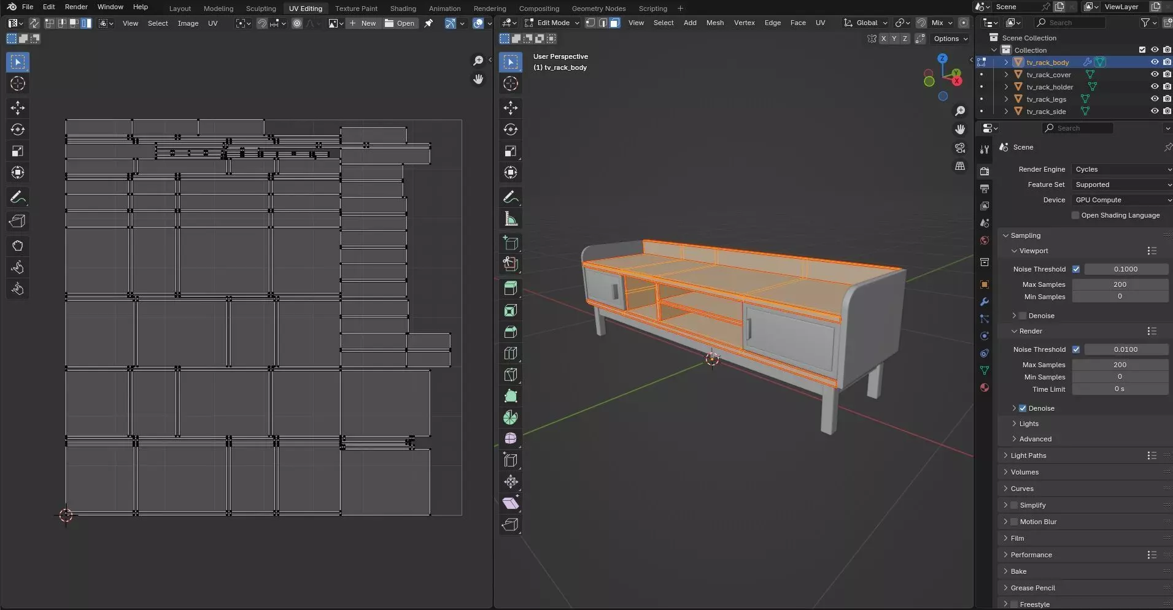Open the Render properties tab
The image size is (1173, 610).
(x=985, y=171)
